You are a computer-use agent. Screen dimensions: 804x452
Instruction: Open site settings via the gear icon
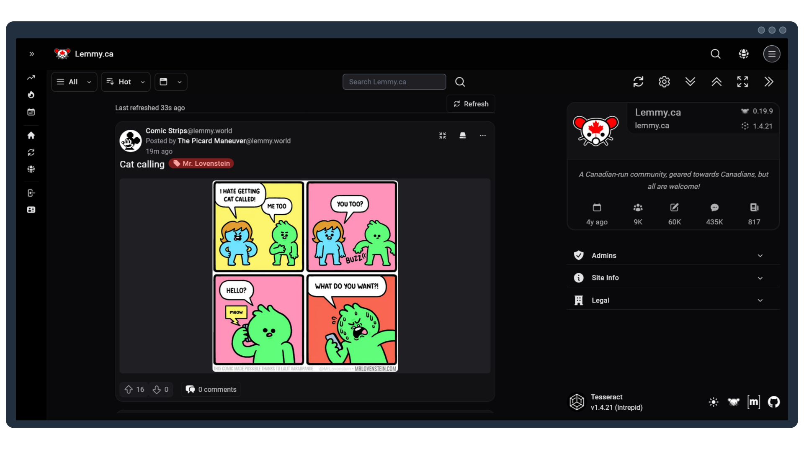tap(664, 82)
